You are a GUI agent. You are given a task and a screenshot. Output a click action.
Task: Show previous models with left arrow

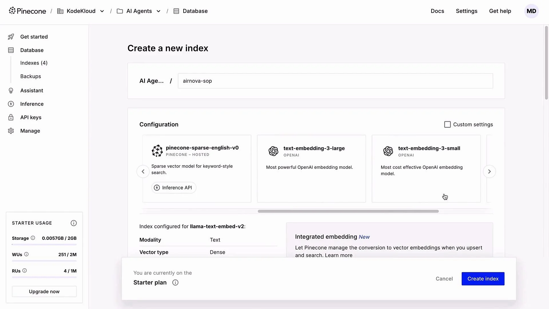[143, 171]
